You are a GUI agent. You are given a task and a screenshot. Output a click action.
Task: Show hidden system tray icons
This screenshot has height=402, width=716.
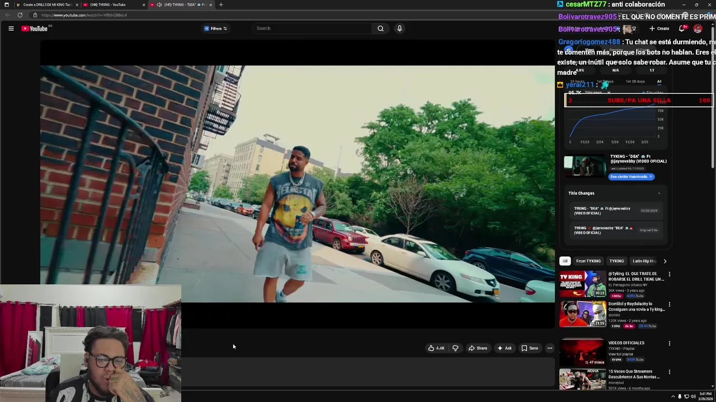[x=673, y=396]
